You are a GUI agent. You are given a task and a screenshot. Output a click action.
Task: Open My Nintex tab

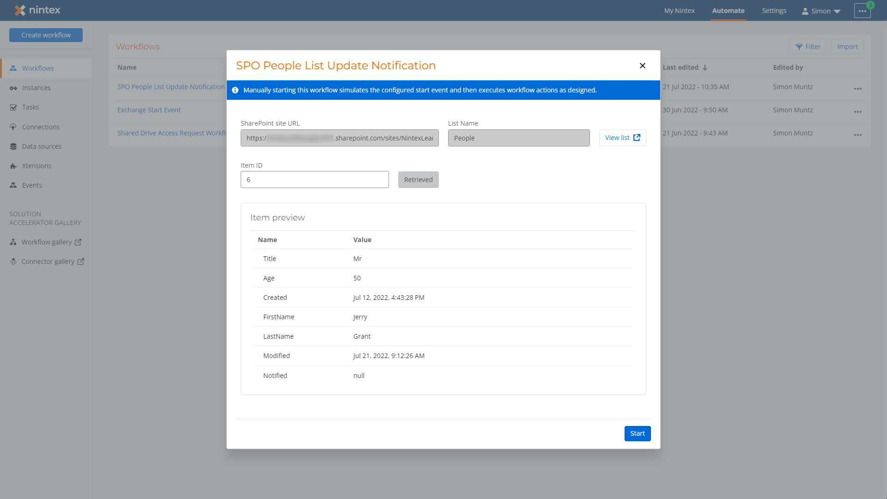pos(679,11)
